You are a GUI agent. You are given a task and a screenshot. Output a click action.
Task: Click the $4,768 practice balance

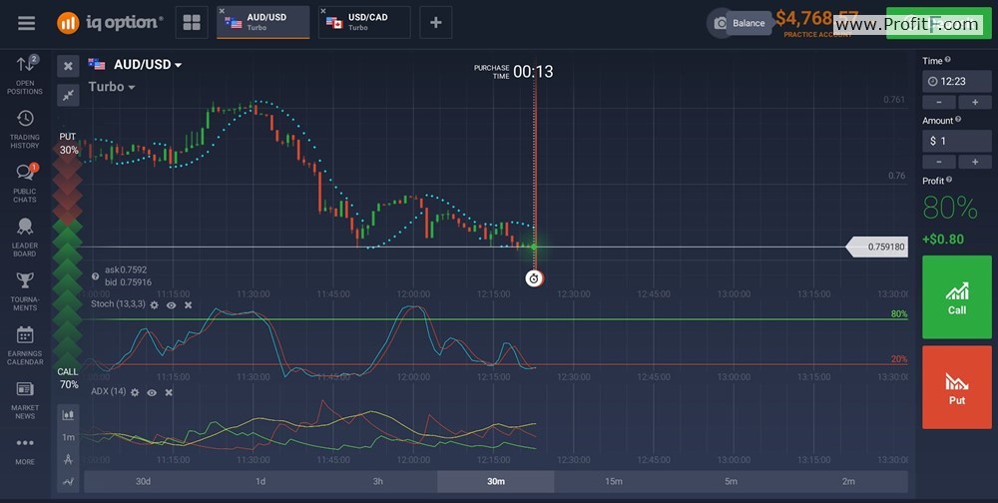pos(817,19)
